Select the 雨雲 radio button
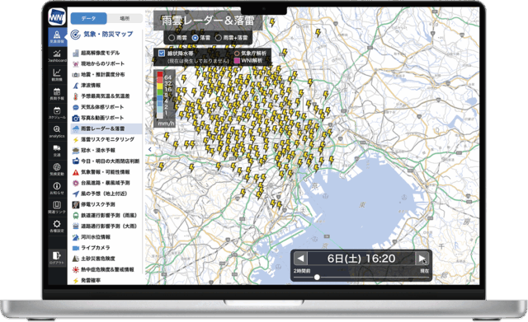 (x=172, y=38)
